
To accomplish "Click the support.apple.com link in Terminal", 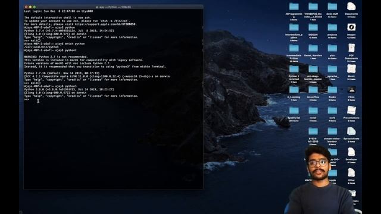I will tap(105, 24).
